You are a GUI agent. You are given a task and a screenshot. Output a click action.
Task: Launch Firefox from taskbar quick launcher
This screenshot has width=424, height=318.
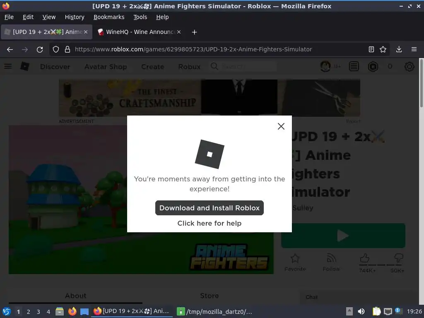pyautogui.click(x=72, y=311)
